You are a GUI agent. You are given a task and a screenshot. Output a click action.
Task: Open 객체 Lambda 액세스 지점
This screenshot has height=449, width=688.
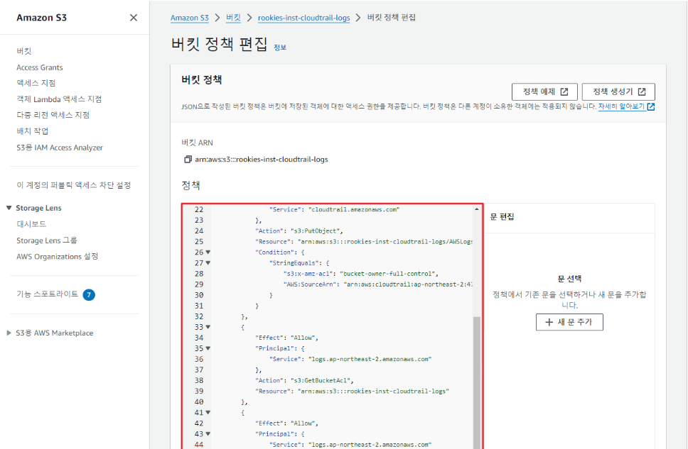59,99
